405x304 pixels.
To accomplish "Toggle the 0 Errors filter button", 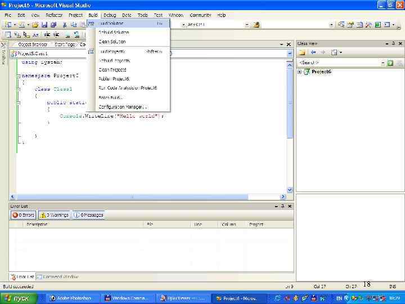I will 23,215.
